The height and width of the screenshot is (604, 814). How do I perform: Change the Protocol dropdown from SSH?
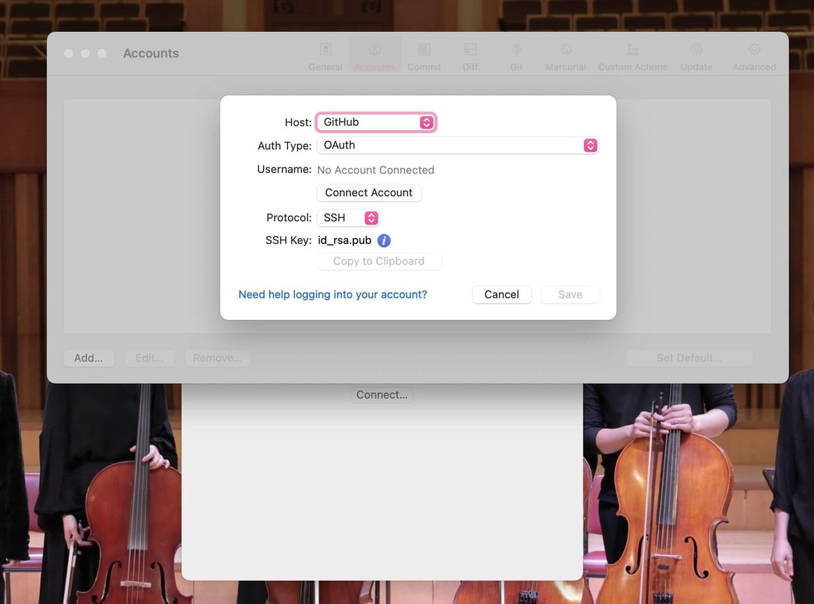[x=348, y=218]
